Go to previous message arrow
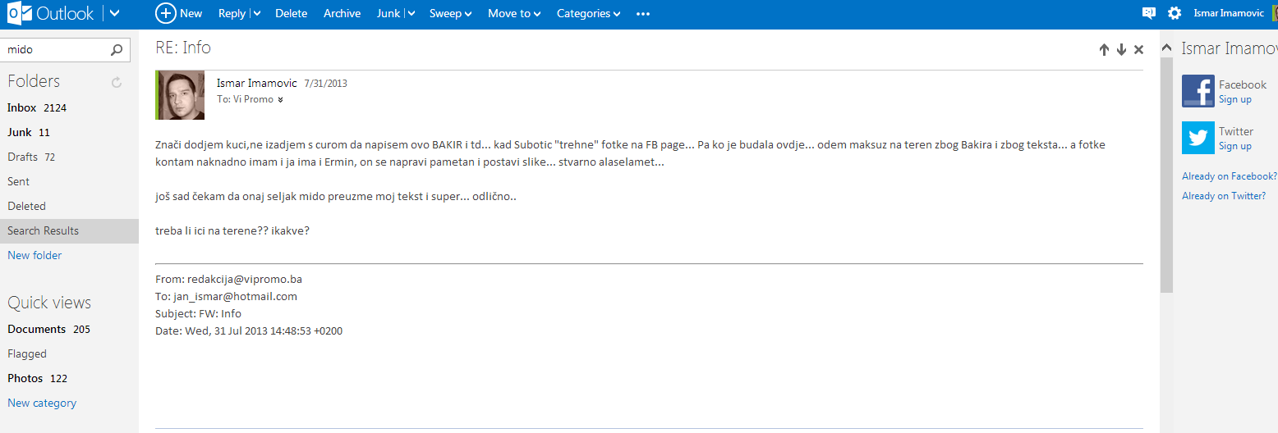The width and height of the screenshot is (1278, 433). (x=1104, y=50)
